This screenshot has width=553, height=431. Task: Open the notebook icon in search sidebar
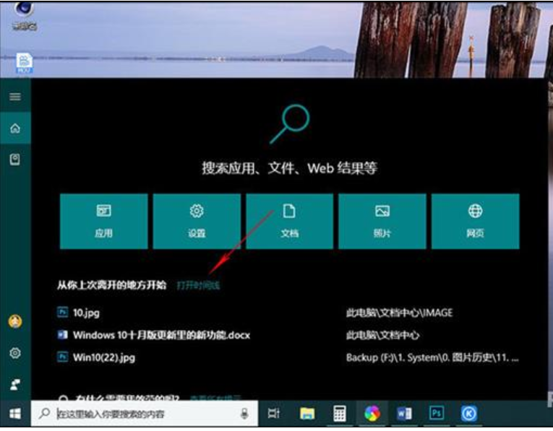(14, 160)
